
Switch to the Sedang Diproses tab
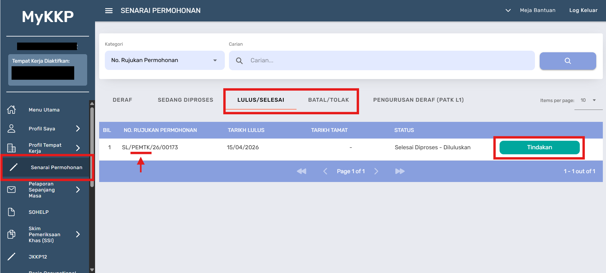coord(185,100)
